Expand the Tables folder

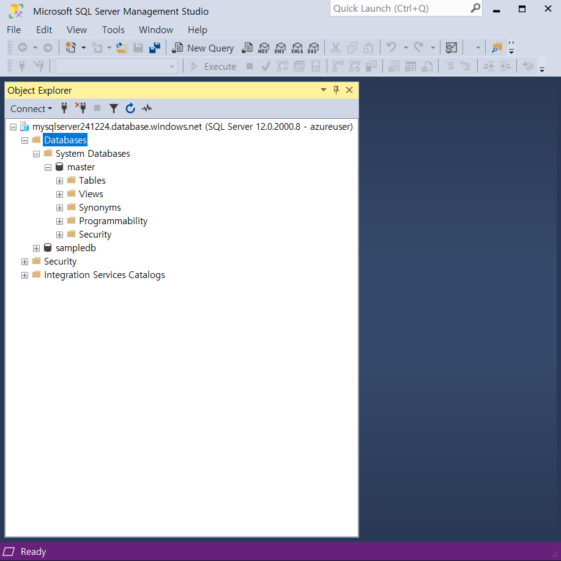pos(60,181)
